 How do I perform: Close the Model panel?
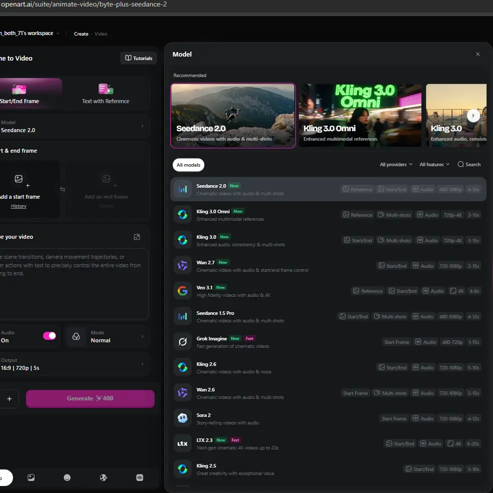point(477,54)
